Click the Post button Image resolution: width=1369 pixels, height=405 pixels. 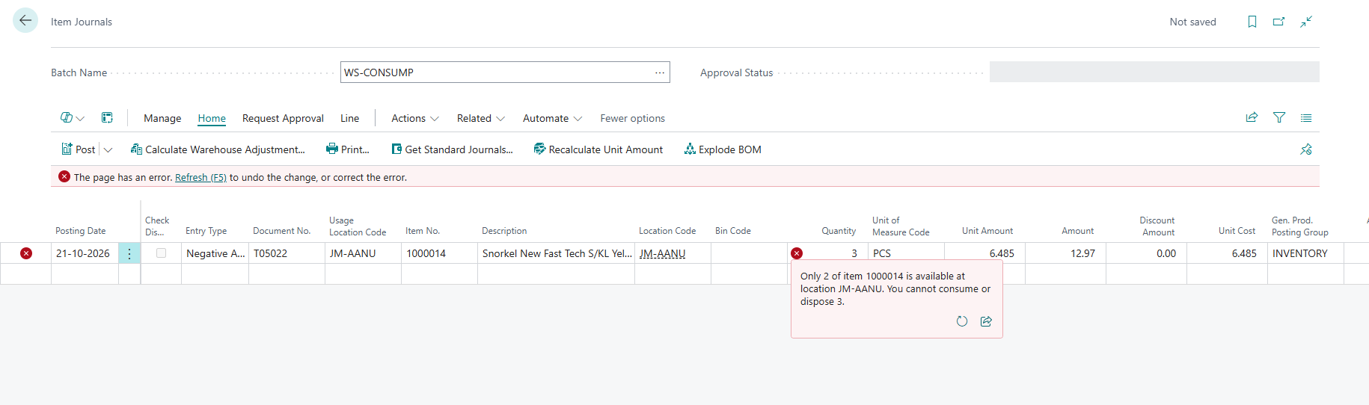click(79, 149)
